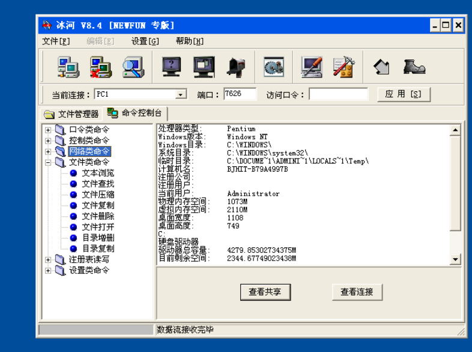Viewport: 472px width, 352px height.
Task: Expand the 口令类命令 tree node
Action: [48, 130]
